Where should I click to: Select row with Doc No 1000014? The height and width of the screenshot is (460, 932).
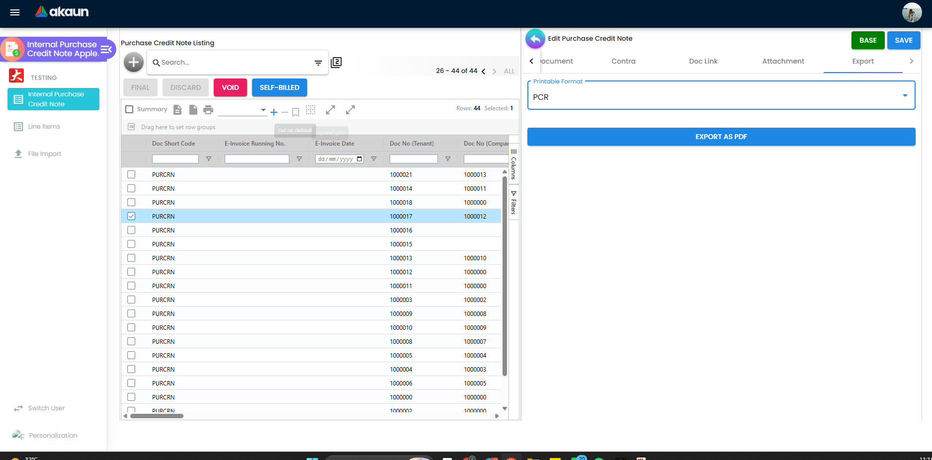(x=131, y=188)
